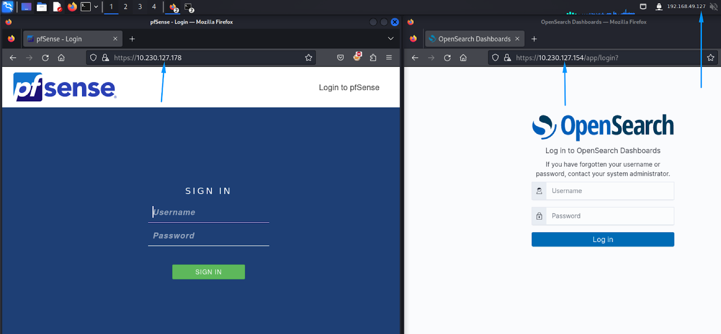
Task: Click the Firefox grouped windows taskbar button
Action: click(x=173, y=7)
